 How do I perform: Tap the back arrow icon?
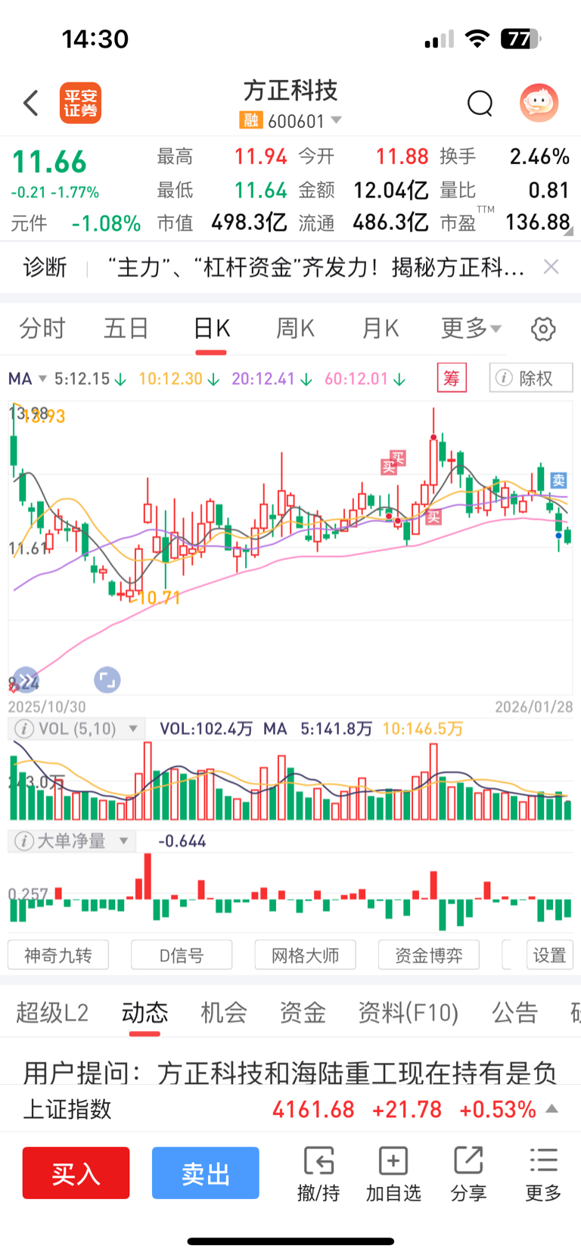click(31, 103)
